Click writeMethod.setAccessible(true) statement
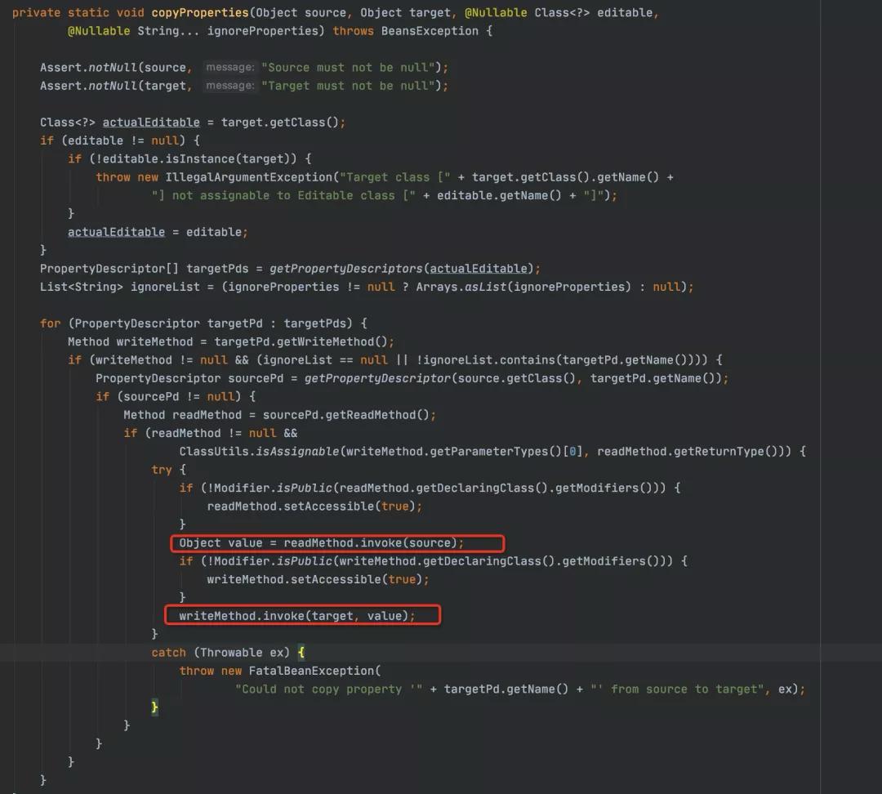The image size is (882, 794). pyautogui.click(x=318, y=580)
